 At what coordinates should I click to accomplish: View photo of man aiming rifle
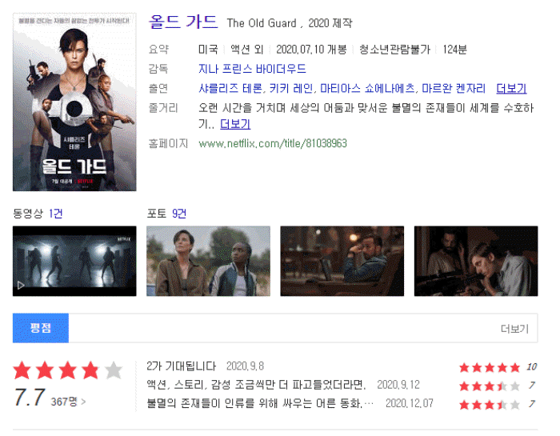click(x=476, y=261)
